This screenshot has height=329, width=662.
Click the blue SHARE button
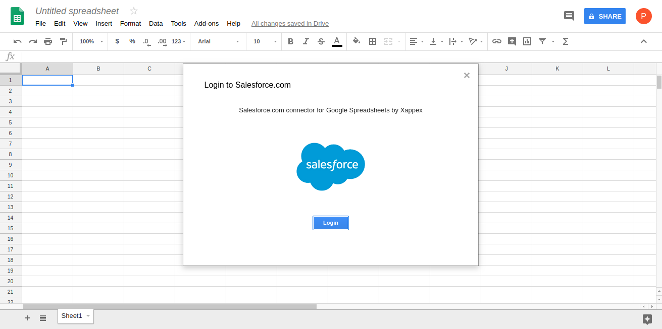pos(604,16)
